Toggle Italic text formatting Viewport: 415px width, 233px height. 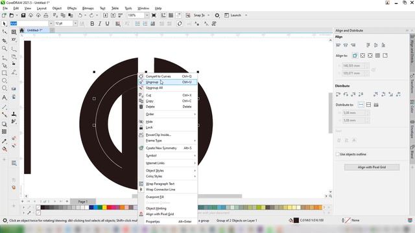(x=100, y=24)
